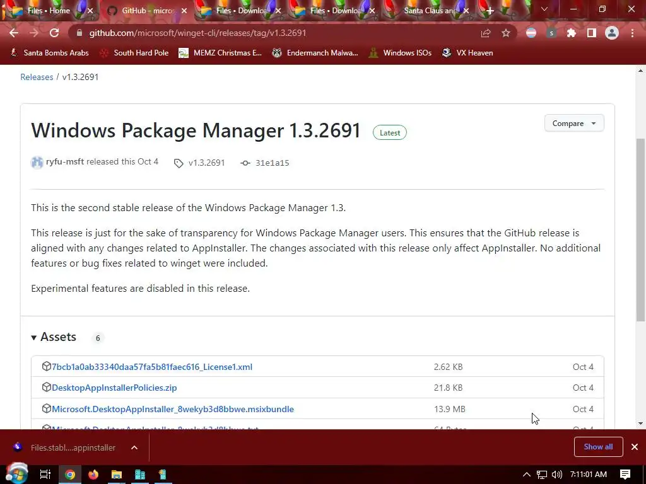Switch to the Files • Home tab
This screenshot has width=646, height=484.
point(49,11)
